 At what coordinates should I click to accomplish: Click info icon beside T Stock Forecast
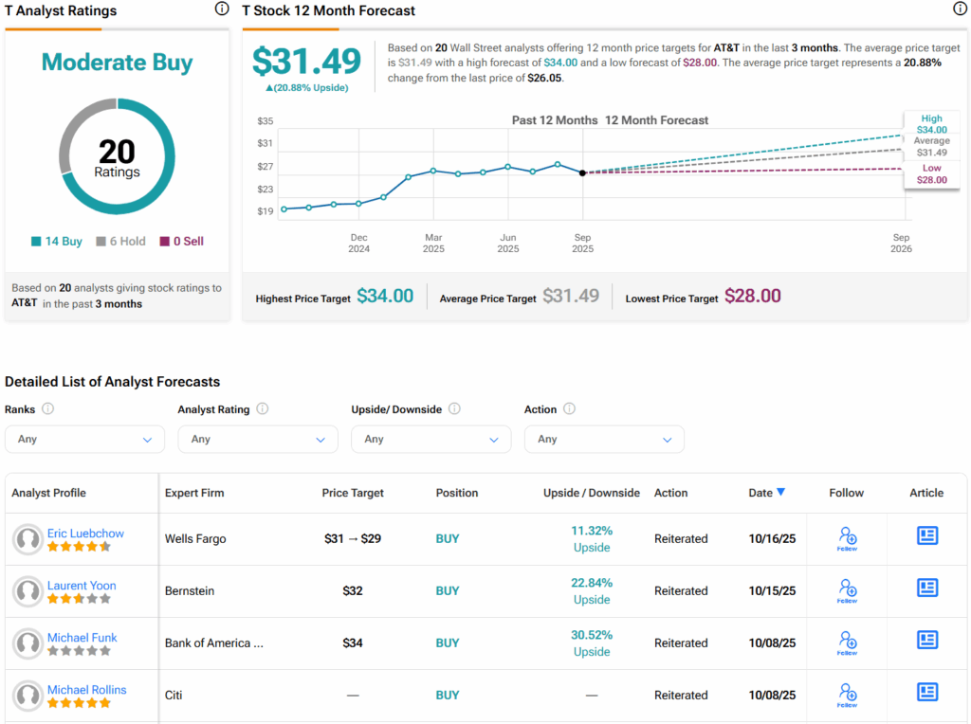coord(960,9)
